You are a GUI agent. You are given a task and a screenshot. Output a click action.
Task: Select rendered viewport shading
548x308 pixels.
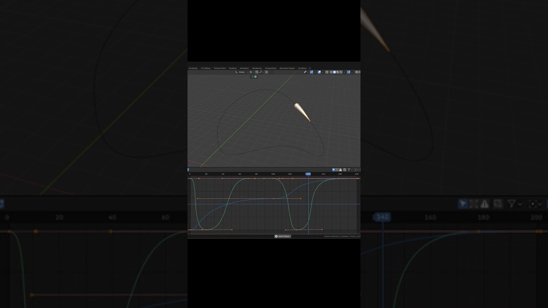[341, 72]
